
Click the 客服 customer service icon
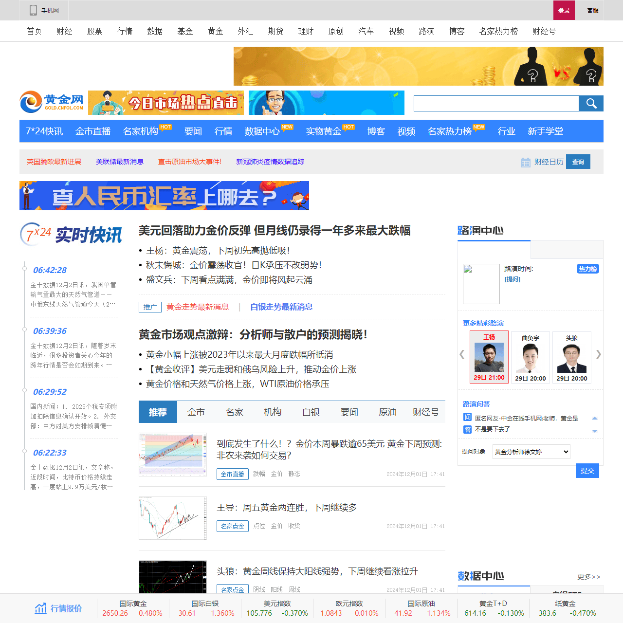click(x=592, y=10)
